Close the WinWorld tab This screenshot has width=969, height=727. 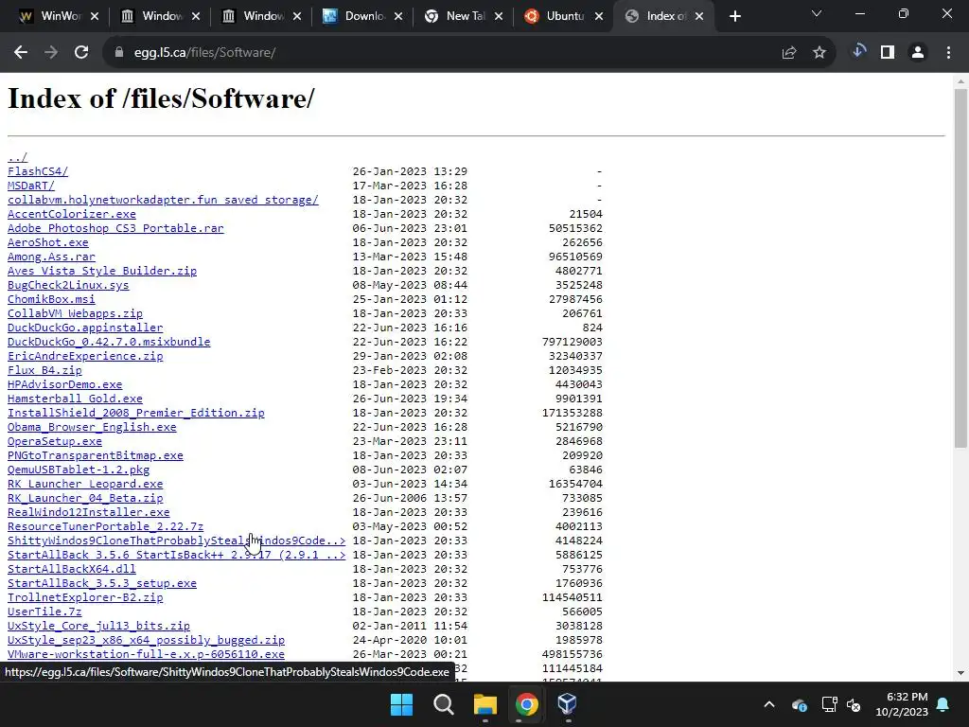point(95,17)
